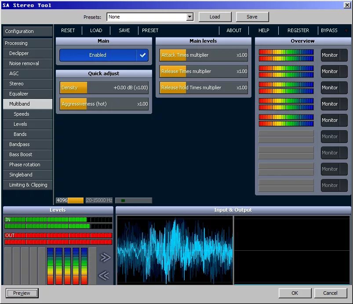Toggle the seventh Monitor button in Overview
The width and height of the screenshot is (353, 304).
[334, 153]
